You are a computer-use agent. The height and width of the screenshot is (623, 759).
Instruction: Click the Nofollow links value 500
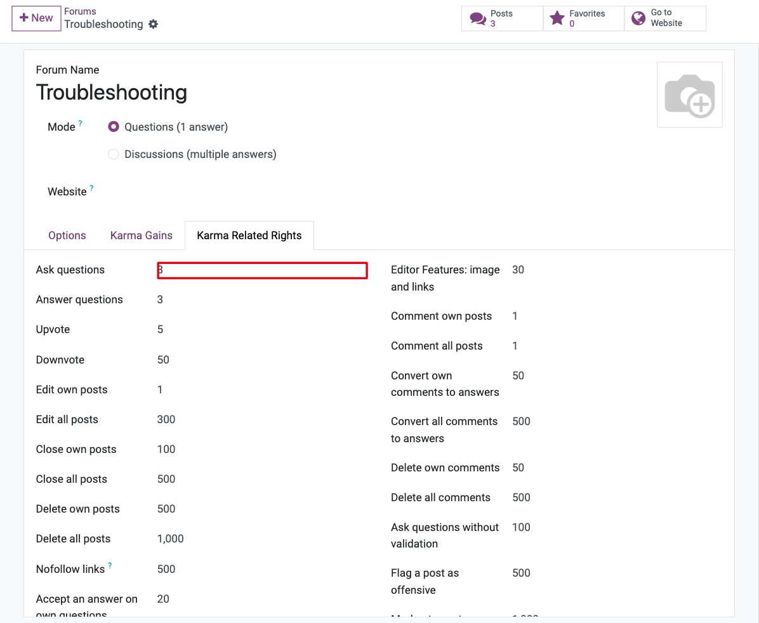click(166, 569)
